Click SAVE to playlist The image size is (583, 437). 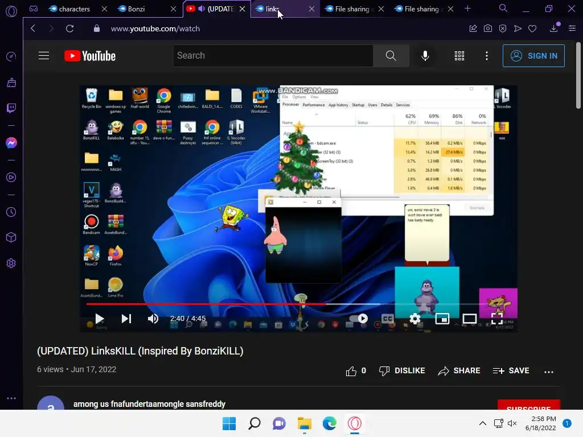point(511,371)
